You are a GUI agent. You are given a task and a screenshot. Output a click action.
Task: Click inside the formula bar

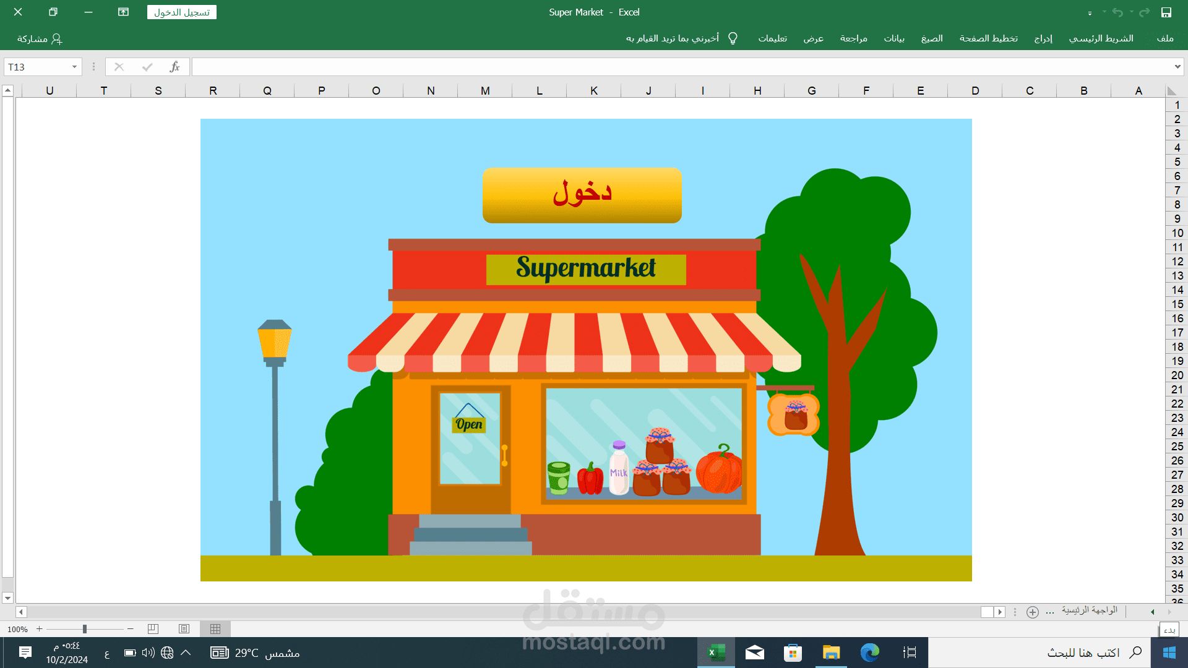tap(681, 67)
